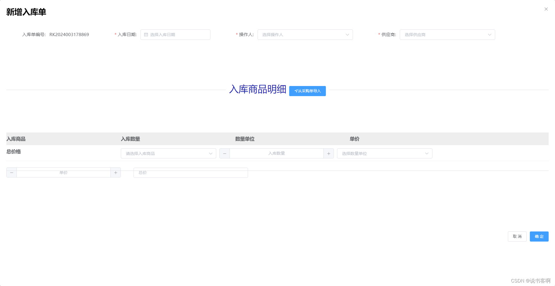Click the 总价格 label
This screenshot has height=286, width=555.
tap(14, 152)
